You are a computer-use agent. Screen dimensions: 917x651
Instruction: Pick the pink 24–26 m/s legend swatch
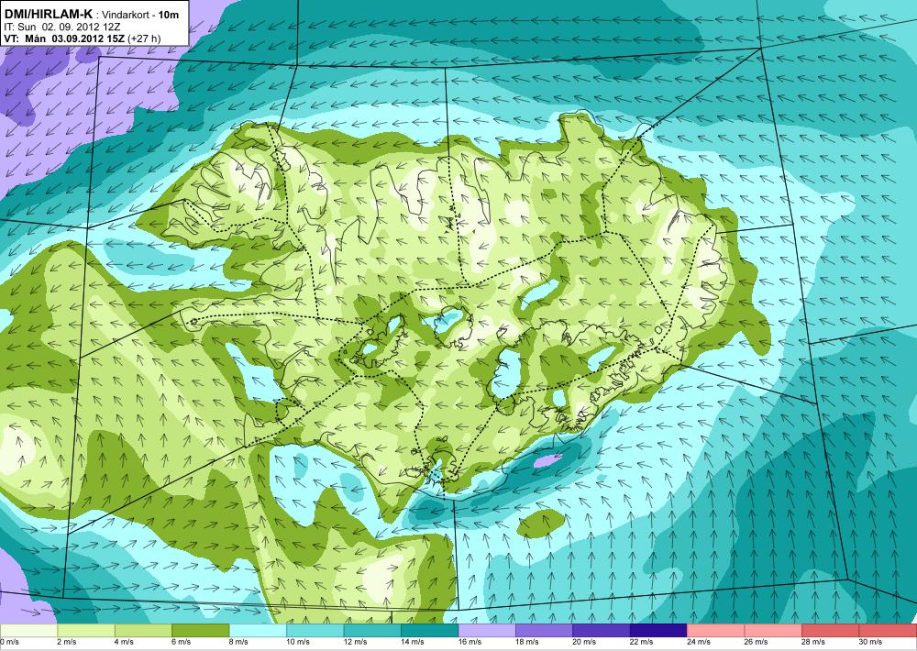(x=716, y=631)
